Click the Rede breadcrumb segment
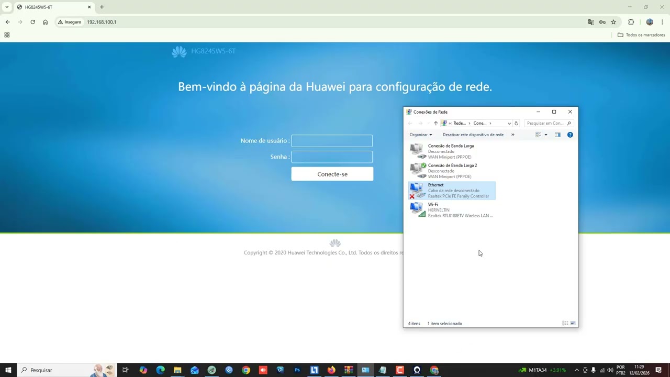This screenshot has width=670, height=377. tap(459, 123)
